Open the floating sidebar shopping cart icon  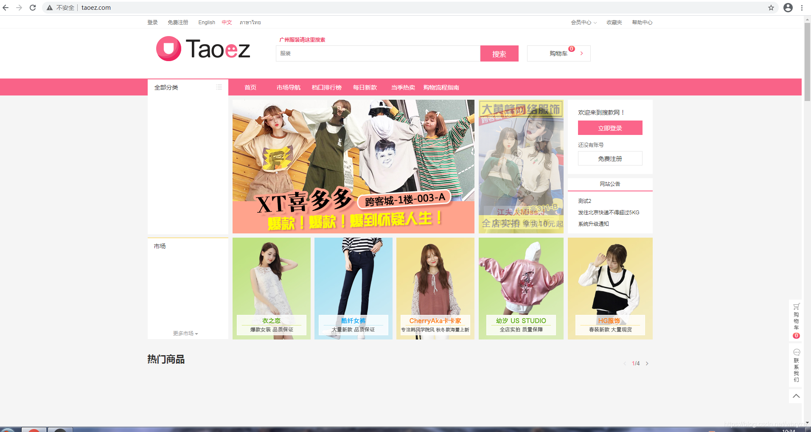click(797, 306)
